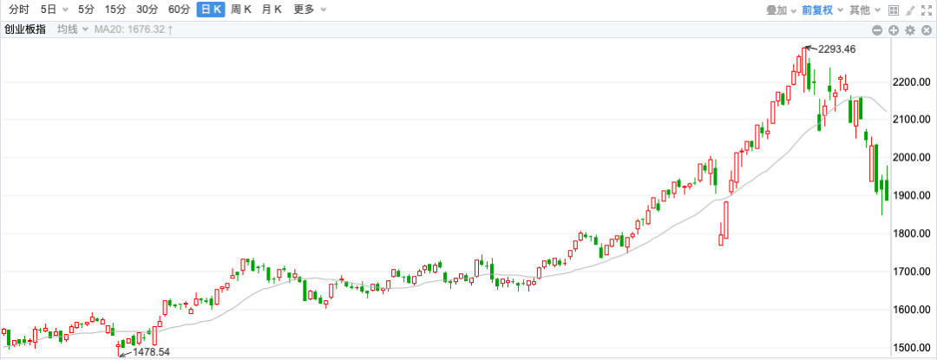Select the drawing brush tool icon
Viewport: 937px width, 360px height.
pos(910,10)
